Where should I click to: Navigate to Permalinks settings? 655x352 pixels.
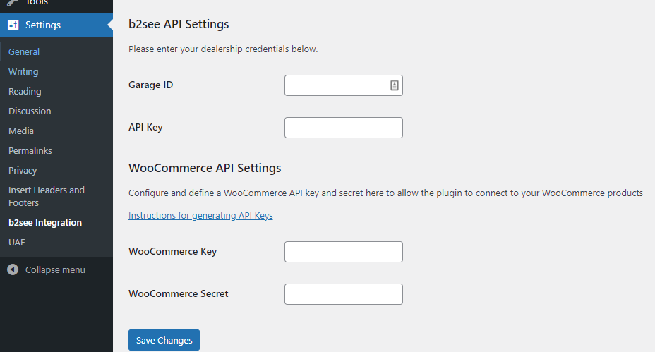30,150
